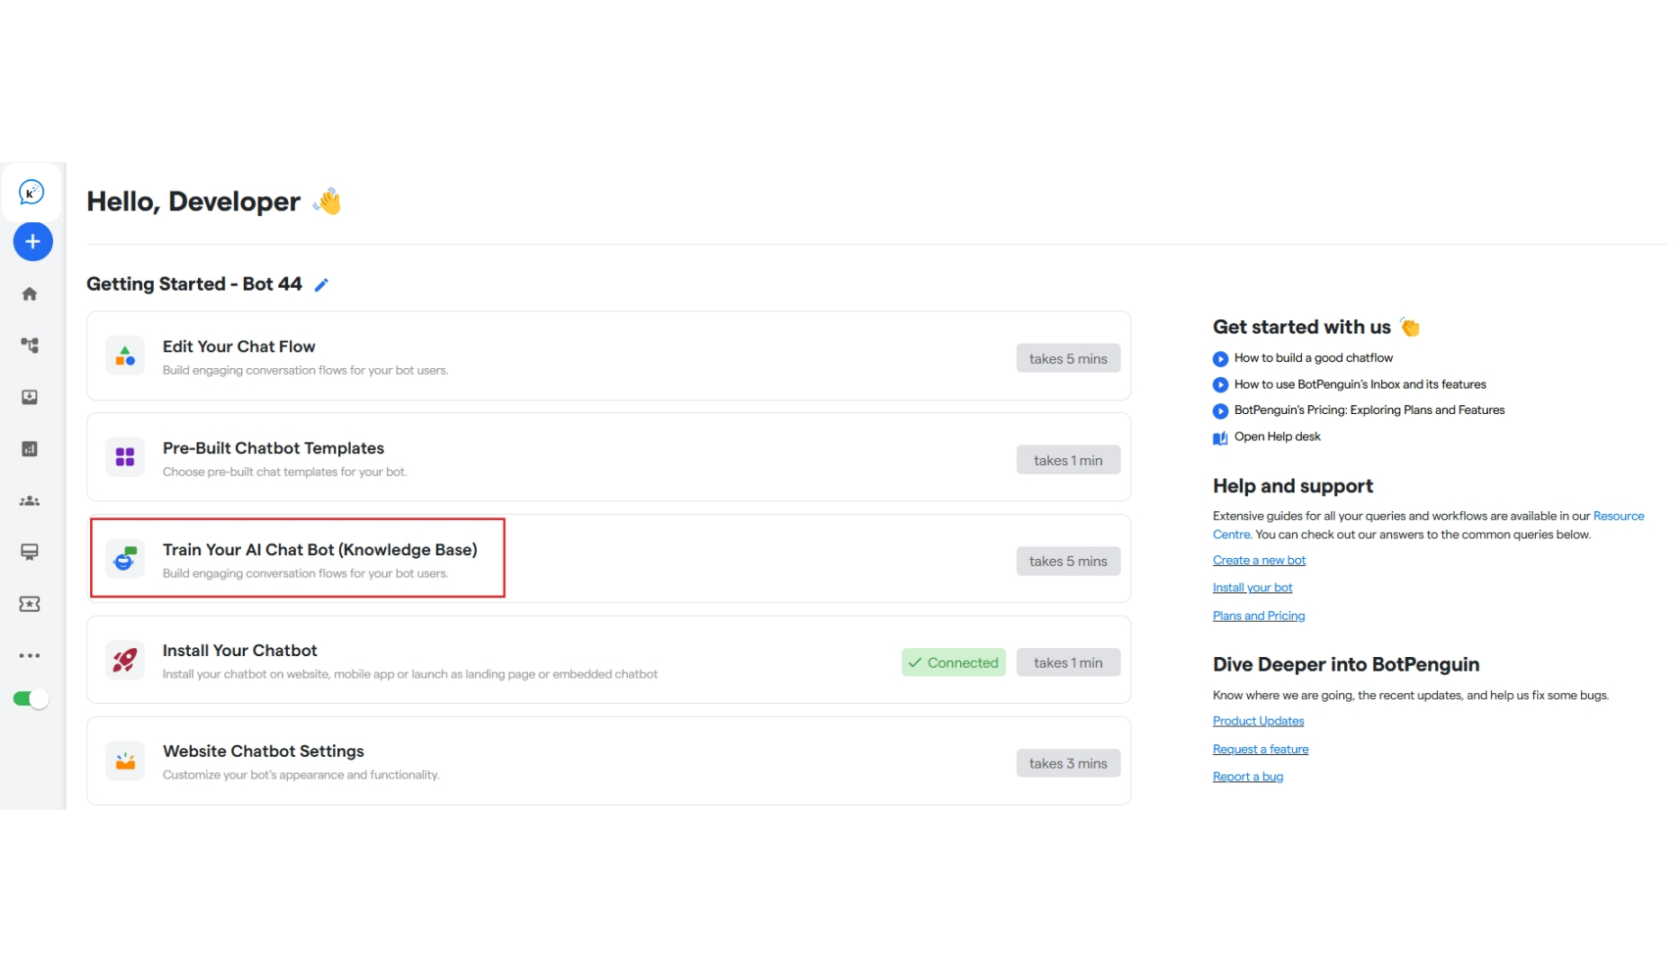Viewport: 1679px width, 972px height.
Task: Edit bot name with pencil icon
Action: point(321,285)
